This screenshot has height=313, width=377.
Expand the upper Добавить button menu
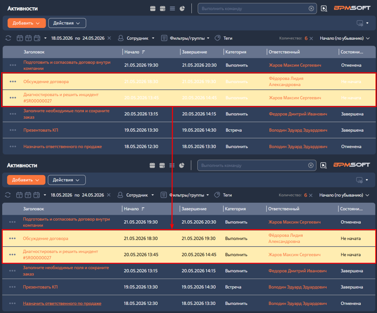click(x=27, y=23)
